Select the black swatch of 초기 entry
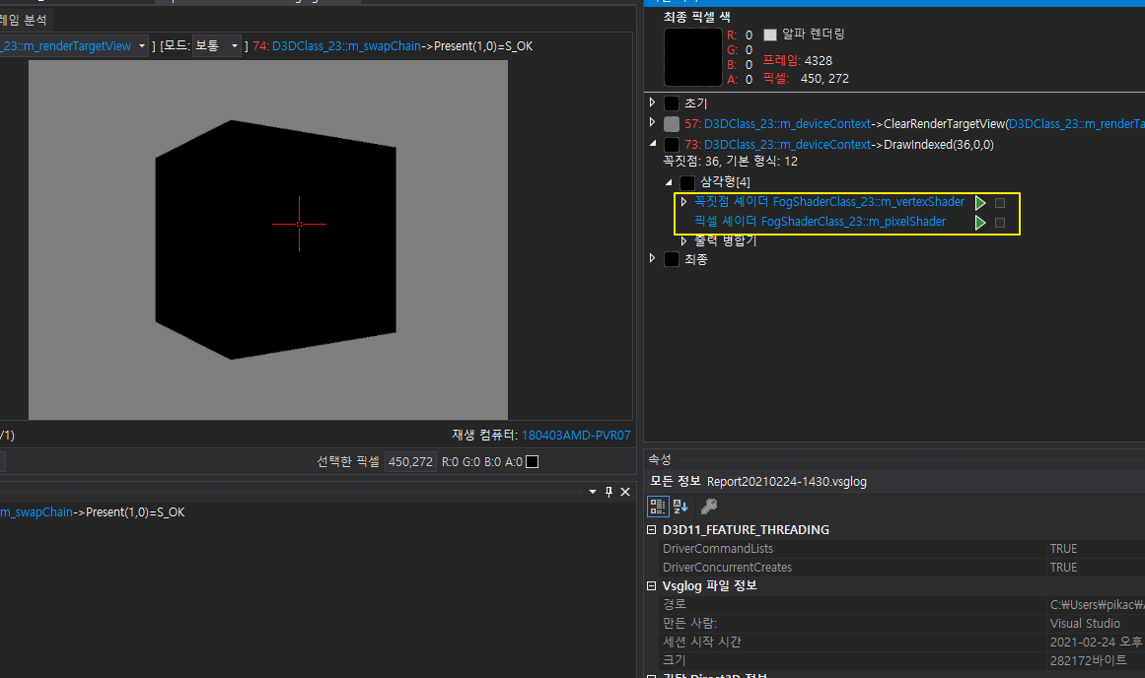Screen dimensions: 1145x678 click(671, 103)
